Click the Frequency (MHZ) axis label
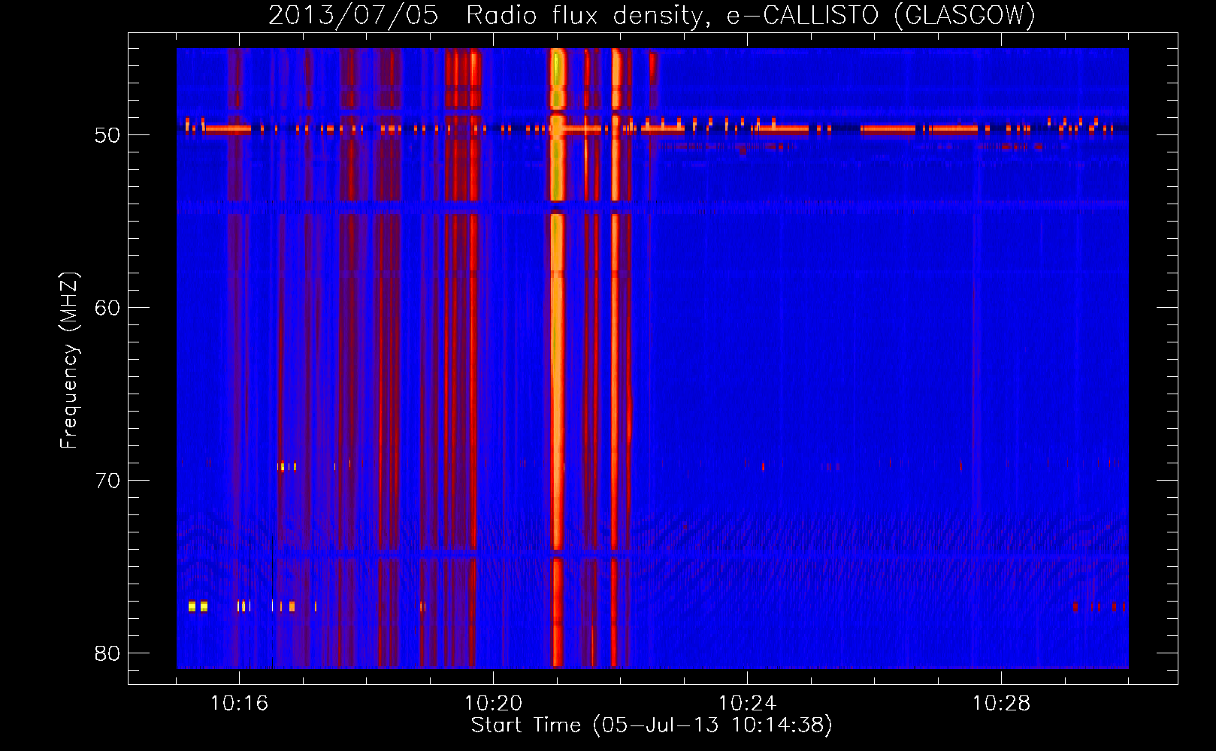1216x751 pixels. (x=68, y=360)
